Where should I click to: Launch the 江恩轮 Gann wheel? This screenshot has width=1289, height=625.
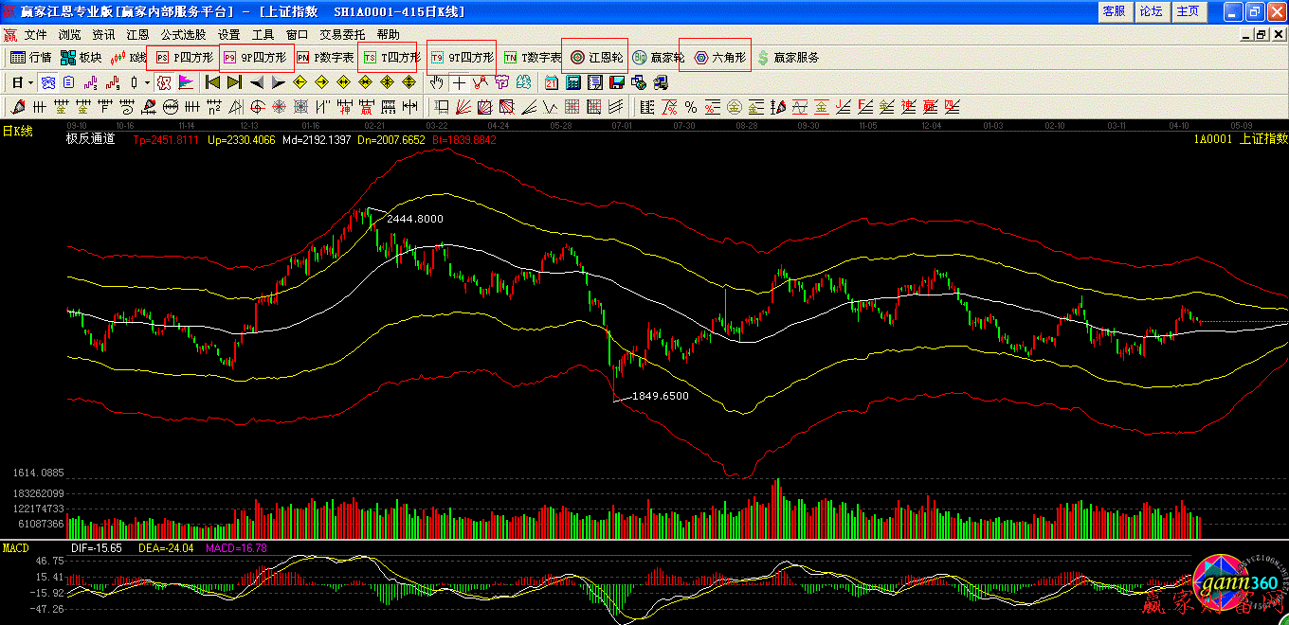(x=596, y=58)
